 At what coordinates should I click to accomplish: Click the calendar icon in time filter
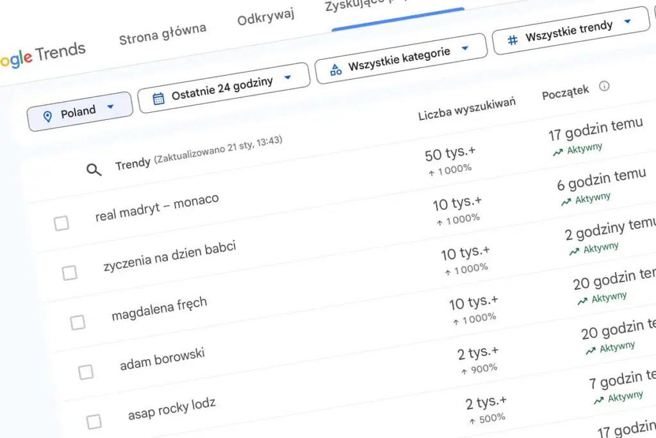click(x=158, y=99)
